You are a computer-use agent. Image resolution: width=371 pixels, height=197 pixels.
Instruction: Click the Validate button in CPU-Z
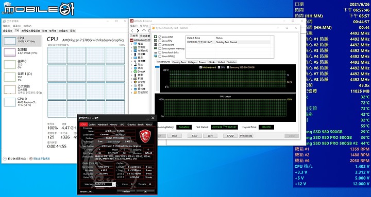point(126,191)
